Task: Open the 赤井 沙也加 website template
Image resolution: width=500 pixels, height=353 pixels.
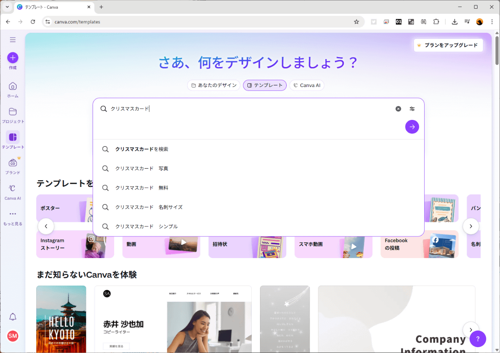Action: [173, 319]
